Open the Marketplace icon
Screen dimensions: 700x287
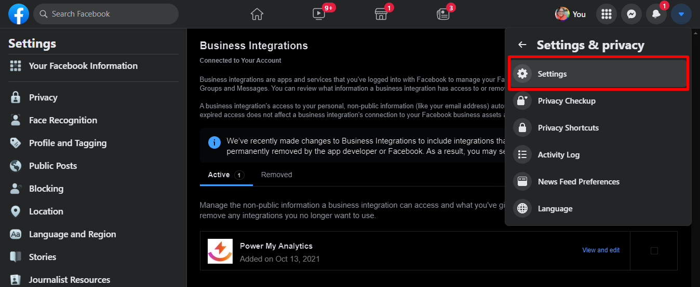click(381, 14)
